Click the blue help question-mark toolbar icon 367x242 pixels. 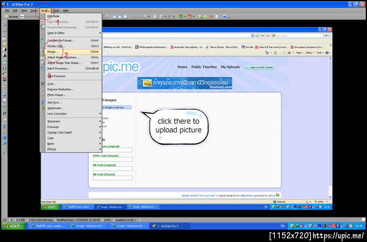[224, 17]
